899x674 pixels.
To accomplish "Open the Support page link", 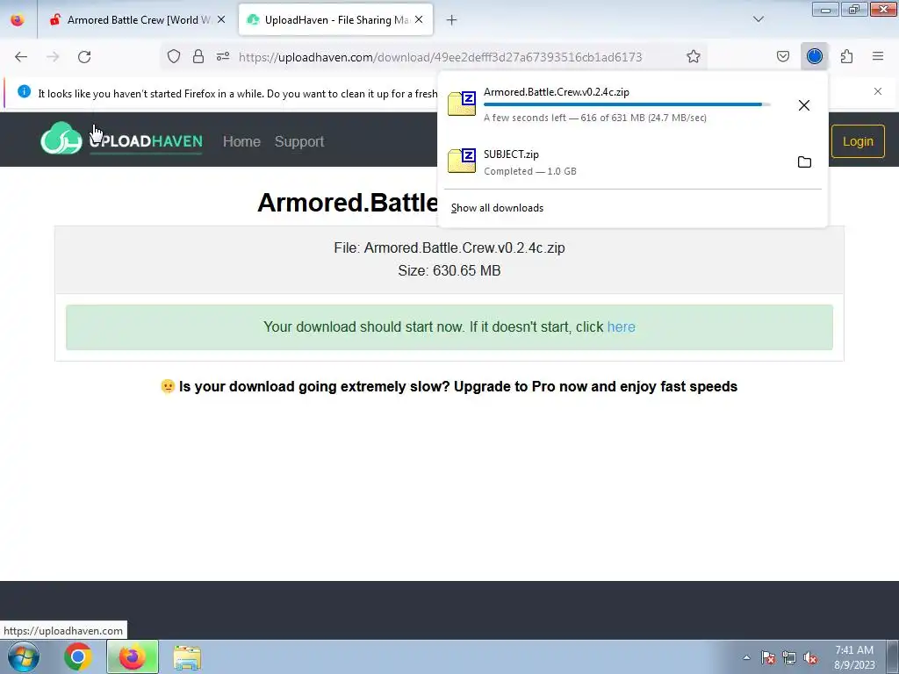I will click(x=299, y=141).
